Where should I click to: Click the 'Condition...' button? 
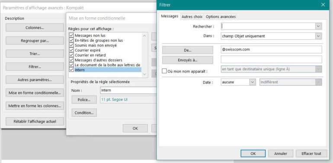coord(84,113)
